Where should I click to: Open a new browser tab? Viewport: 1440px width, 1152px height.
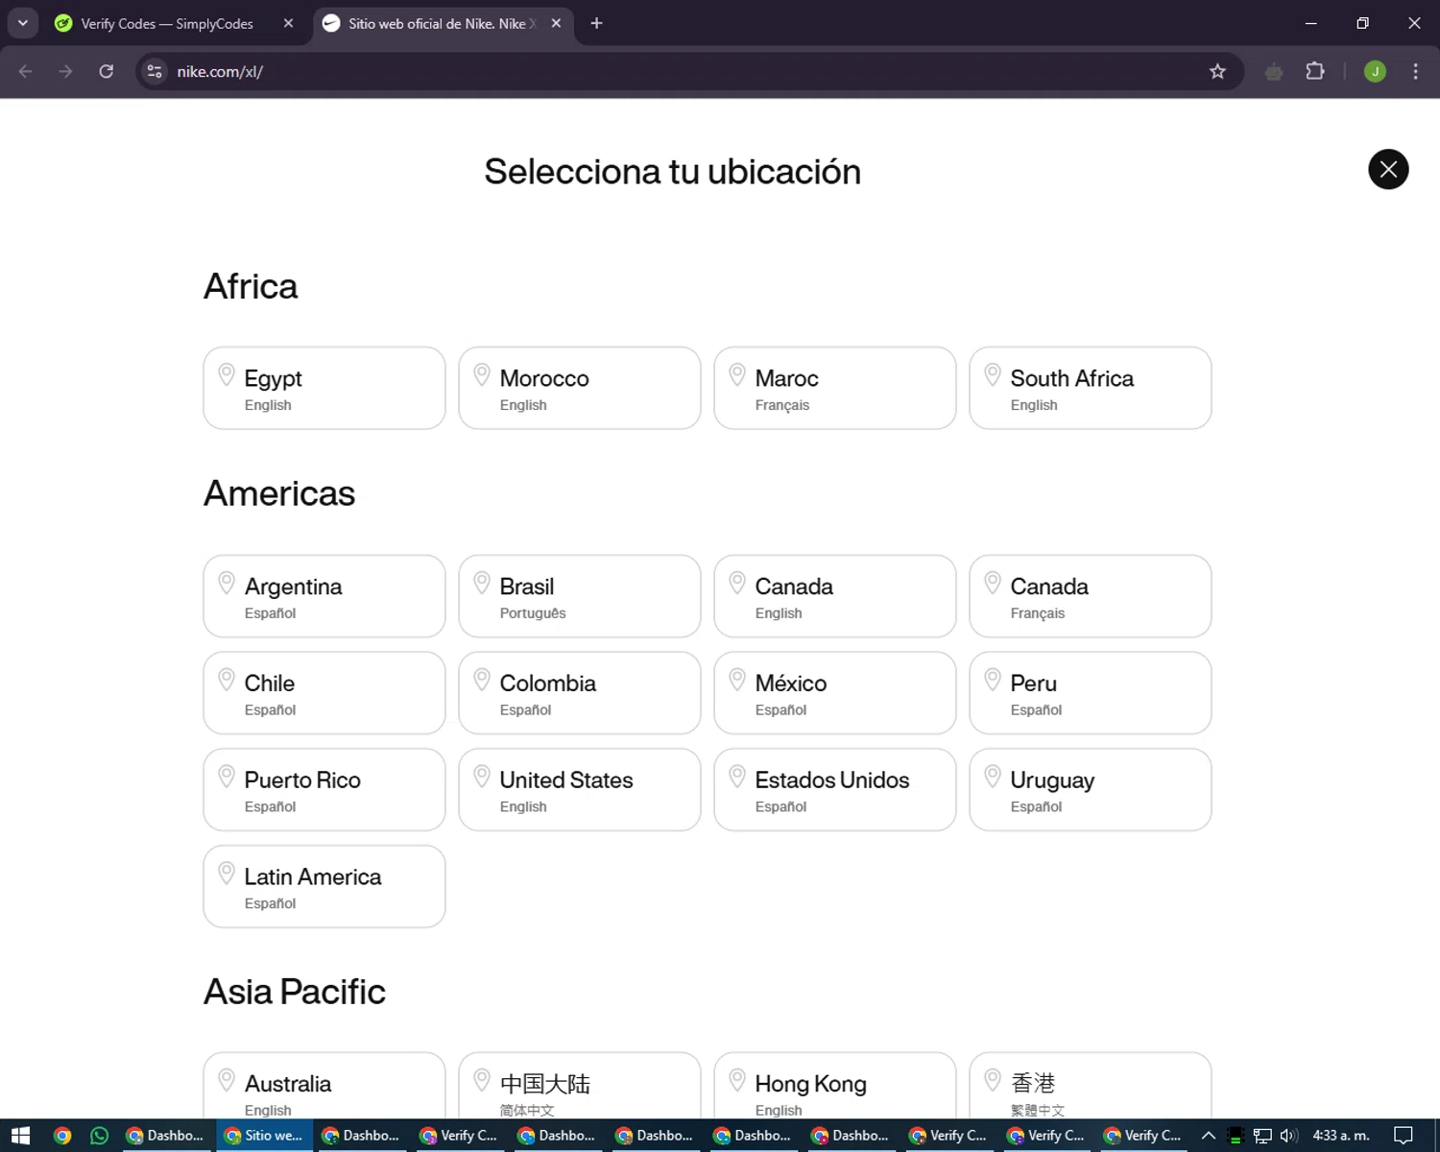pos(596,23)
